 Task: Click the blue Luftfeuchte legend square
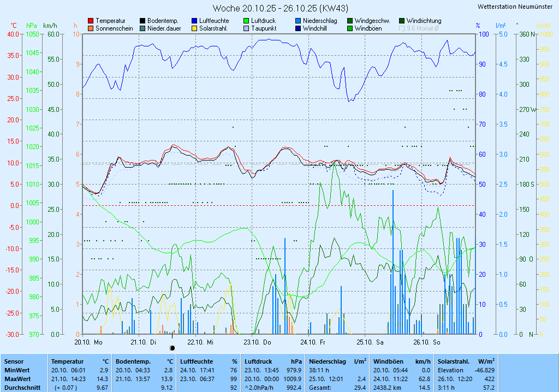194,21
